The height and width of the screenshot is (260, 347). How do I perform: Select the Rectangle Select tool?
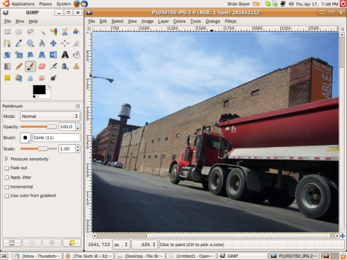point(8,31)
